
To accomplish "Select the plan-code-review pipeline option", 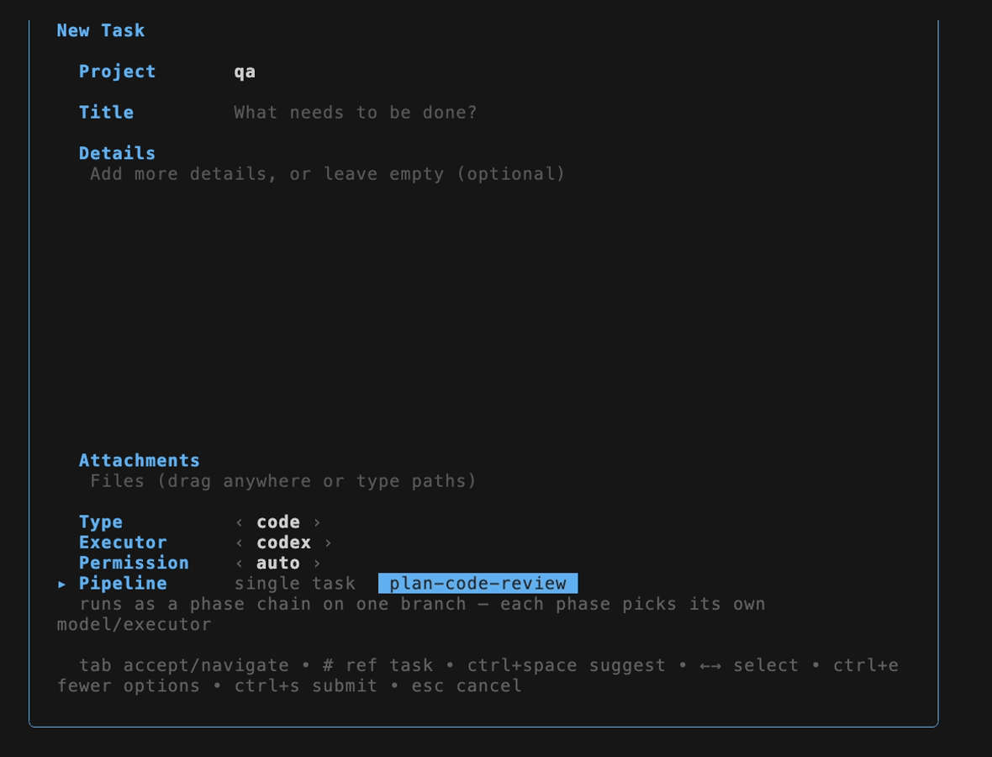I will pyautogui.click(x=478, y=584).
